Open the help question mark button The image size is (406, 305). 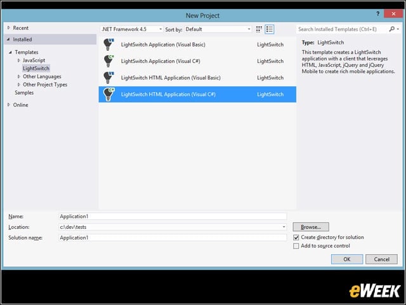378,14
